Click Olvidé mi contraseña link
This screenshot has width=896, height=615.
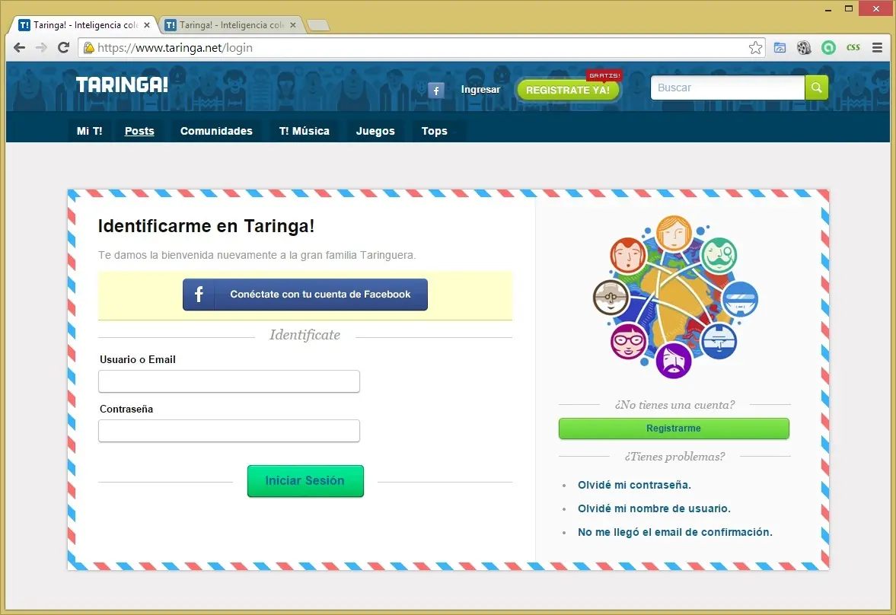coord(634,485)
